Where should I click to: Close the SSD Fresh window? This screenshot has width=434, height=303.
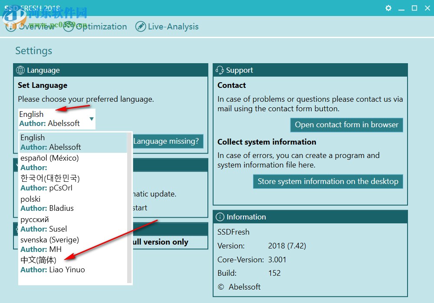pyautogui.click(x=427, y=8)
